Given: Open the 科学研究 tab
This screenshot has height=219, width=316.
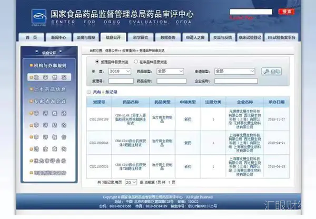Looking at the screenshot, I should click(x=141, y=37).
